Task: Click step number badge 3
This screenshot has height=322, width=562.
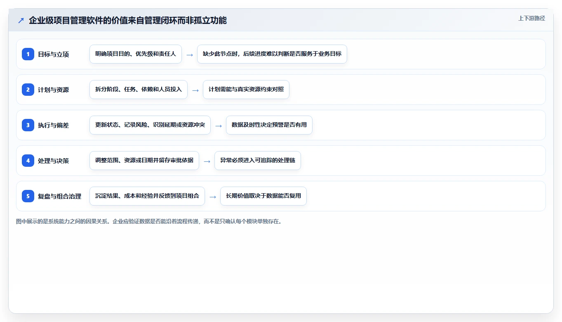Action: click(28, 125)
